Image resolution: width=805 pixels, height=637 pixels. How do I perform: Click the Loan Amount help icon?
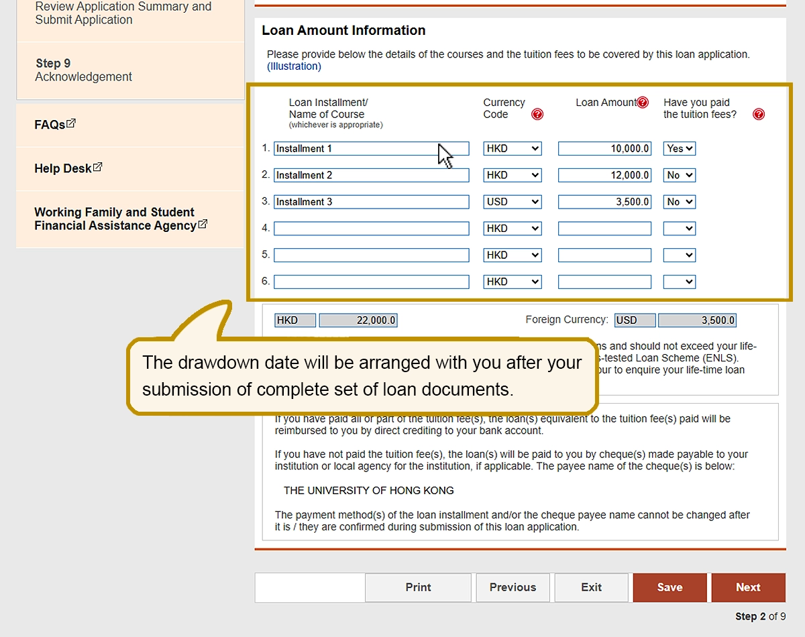coord(643,103)
